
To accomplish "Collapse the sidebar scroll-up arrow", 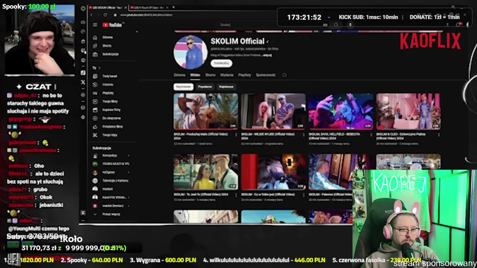I will click(137, 32).
